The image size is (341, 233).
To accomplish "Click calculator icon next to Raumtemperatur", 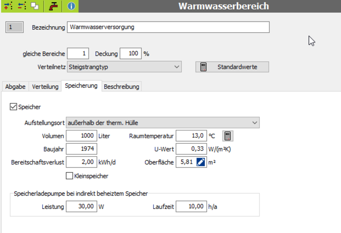I will [x=228, y=136].
